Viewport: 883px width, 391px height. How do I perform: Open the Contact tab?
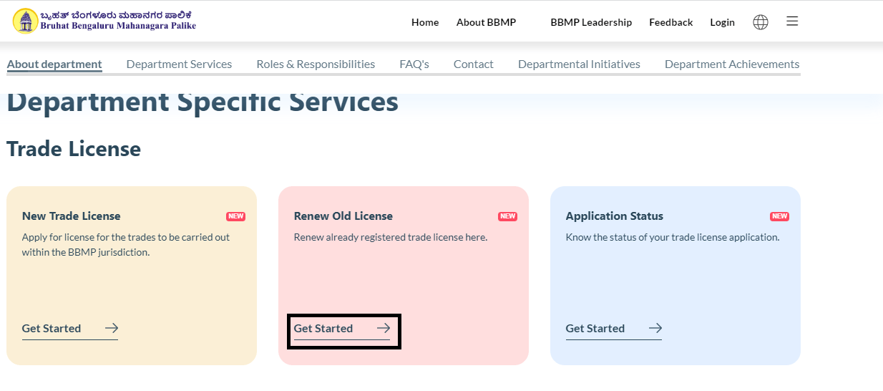point(474,64)
